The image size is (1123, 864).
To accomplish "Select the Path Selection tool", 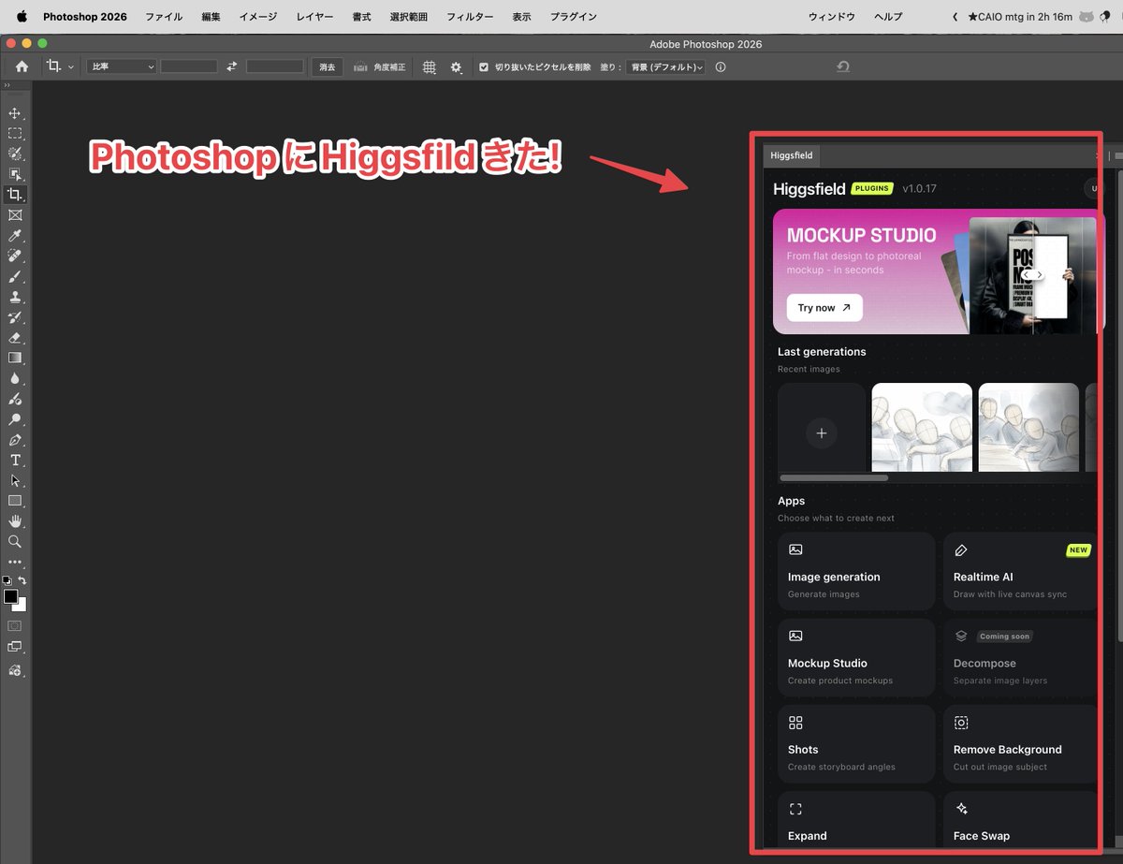I will click(x=15, y=480).
